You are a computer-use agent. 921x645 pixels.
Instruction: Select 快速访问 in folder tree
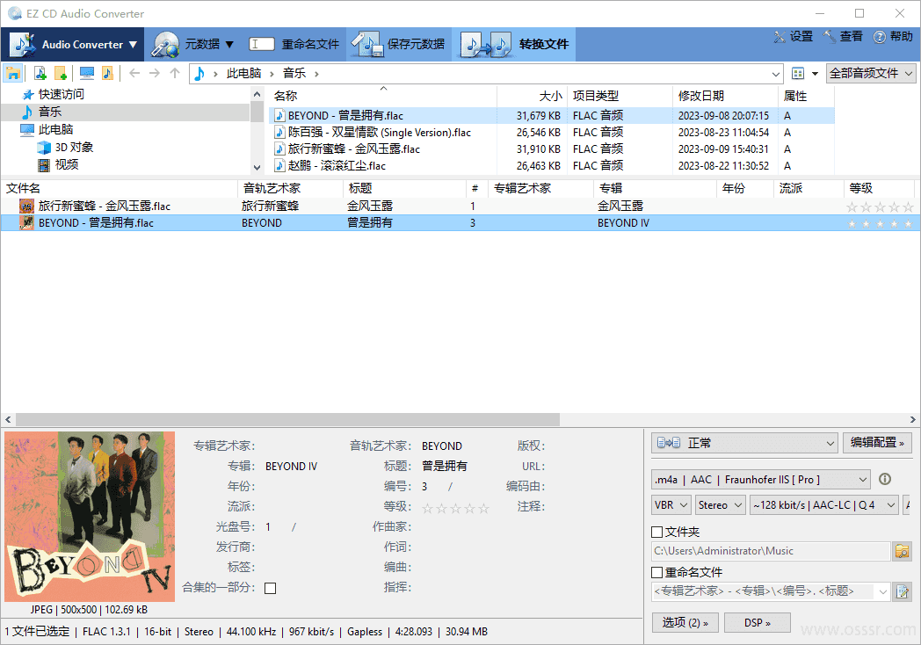[x=53, y=95]
